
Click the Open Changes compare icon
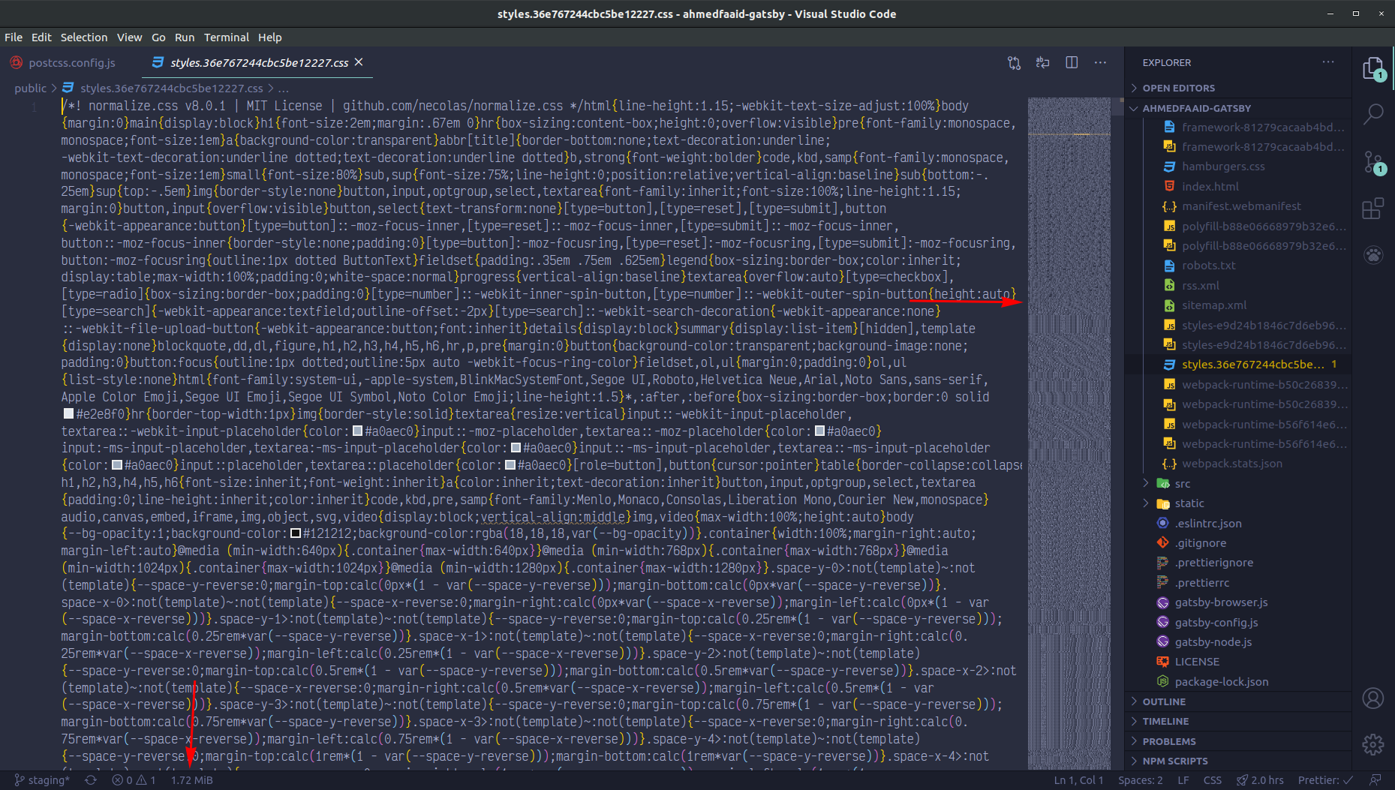click(x=1014, y=63)
